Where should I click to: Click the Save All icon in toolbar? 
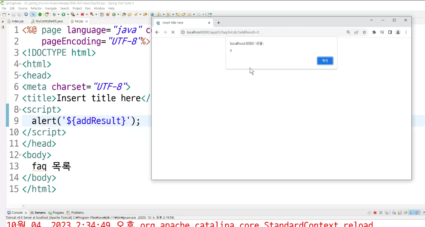pyautogui.click(x=19, y=14)
